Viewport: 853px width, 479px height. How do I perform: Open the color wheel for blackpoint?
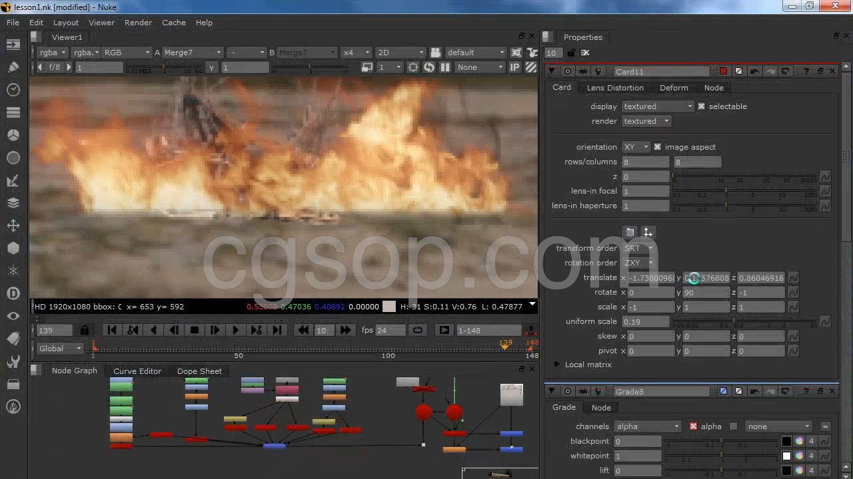[799, 441]
